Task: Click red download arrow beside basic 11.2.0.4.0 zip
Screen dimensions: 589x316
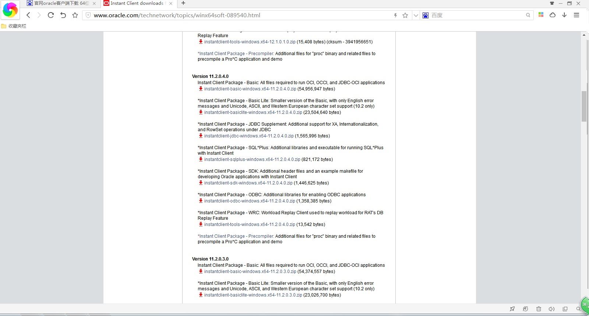Action: [201, 89]
